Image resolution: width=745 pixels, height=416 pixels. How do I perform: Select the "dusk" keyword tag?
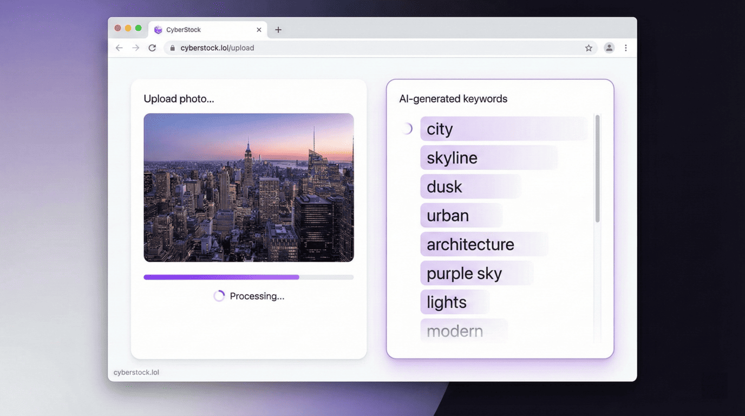pyautogui.click(x=470, y=186)
